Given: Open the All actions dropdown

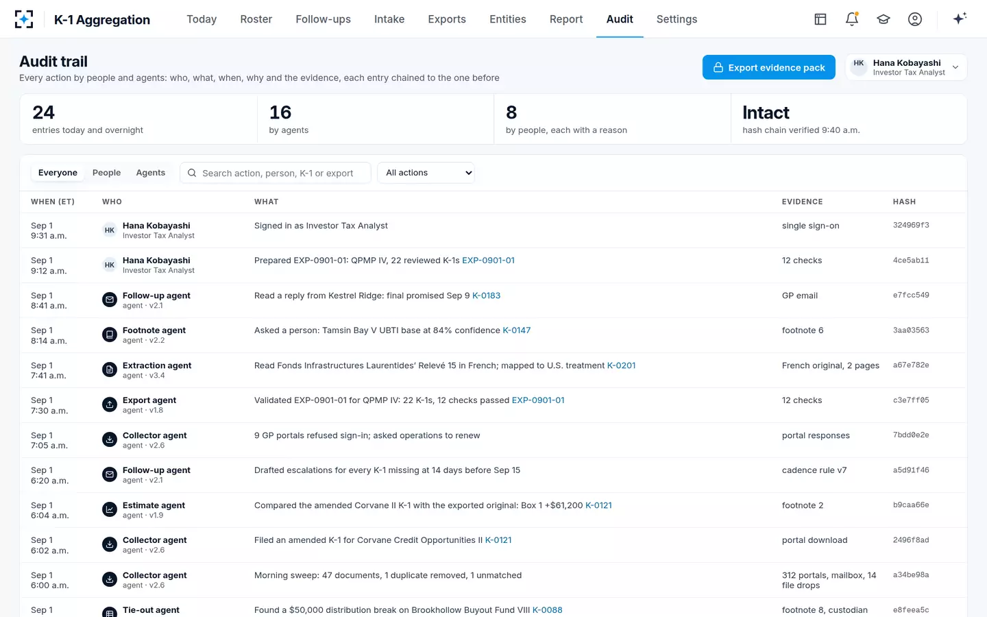Looking at the screenshot, I should [x=428, y=173].
